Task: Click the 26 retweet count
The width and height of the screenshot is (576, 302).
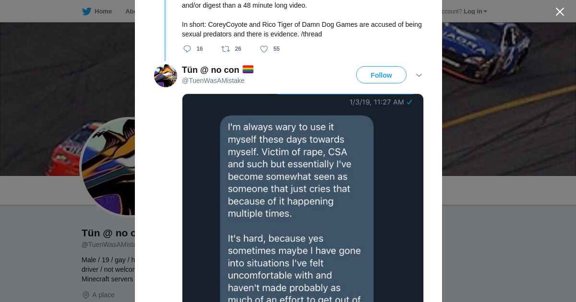Action: tap(238, 49)
